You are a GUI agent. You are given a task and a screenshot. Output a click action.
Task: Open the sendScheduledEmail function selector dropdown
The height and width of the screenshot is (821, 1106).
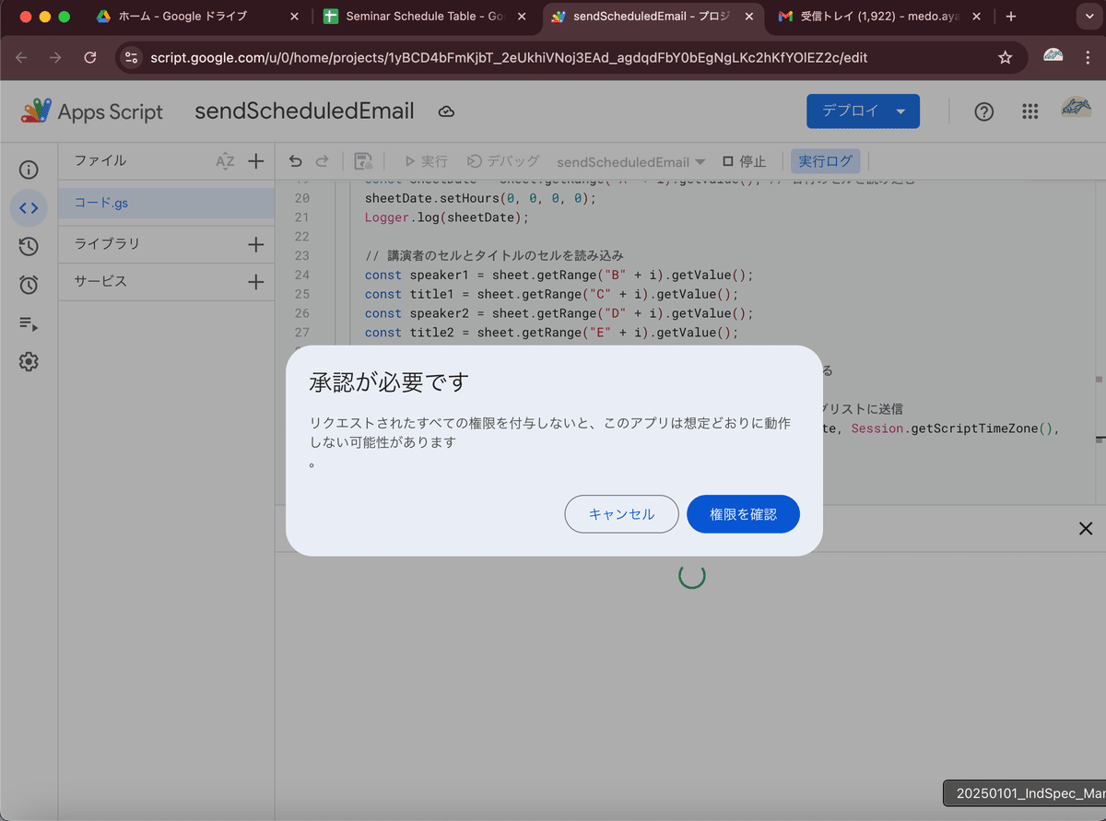(630, 160)
